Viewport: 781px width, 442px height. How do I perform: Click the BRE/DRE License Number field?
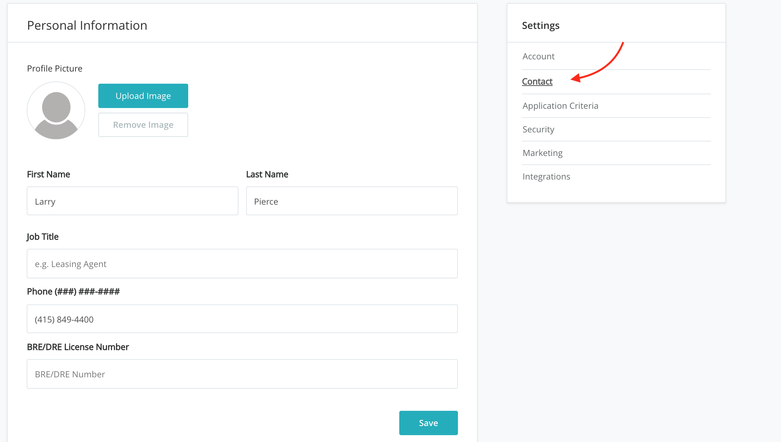tap(242, 374)
